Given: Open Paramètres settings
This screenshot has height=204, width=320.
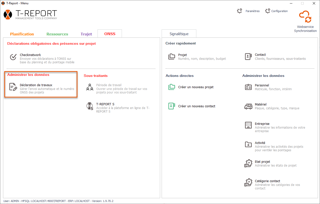Looking at the screenshot, I should (x=252, y=11).
